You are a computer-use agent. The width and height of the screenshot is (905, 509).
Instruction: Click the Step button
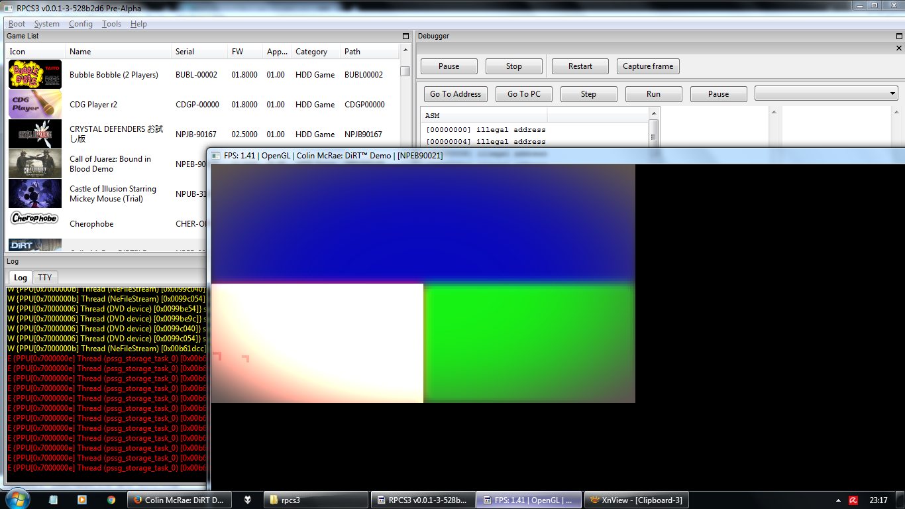click(588, 94)
